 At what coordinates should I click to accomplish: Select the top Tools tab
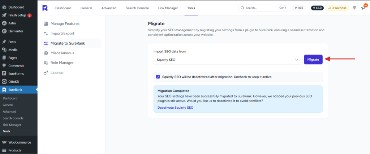pyautogui.click(x=191, y=8)
